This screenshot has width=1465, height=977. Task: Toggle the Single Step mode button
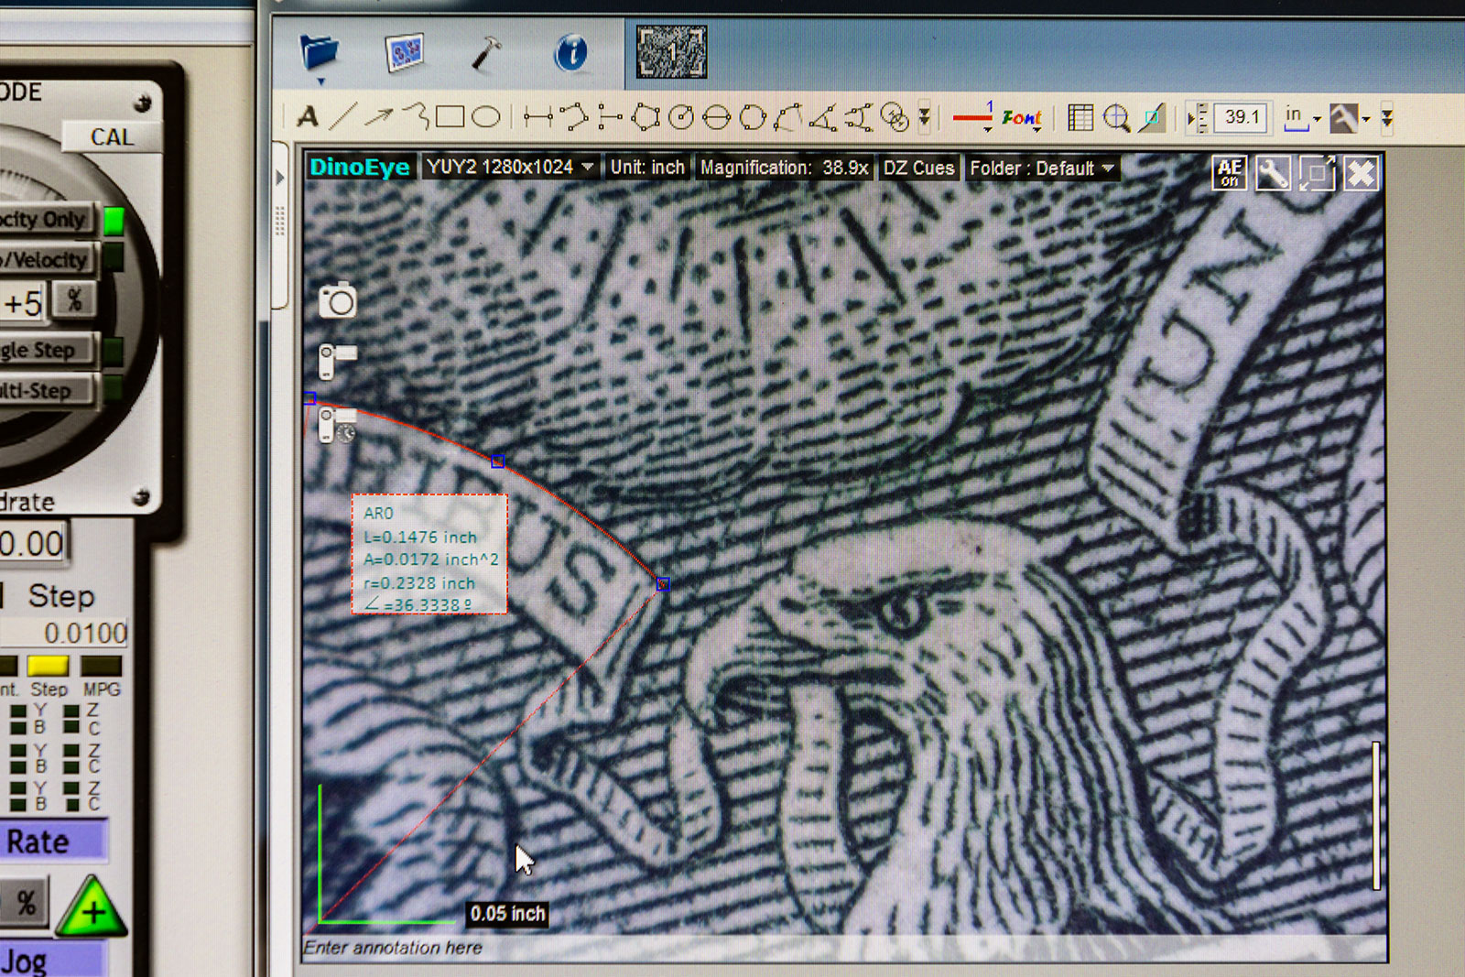point(49,350)
